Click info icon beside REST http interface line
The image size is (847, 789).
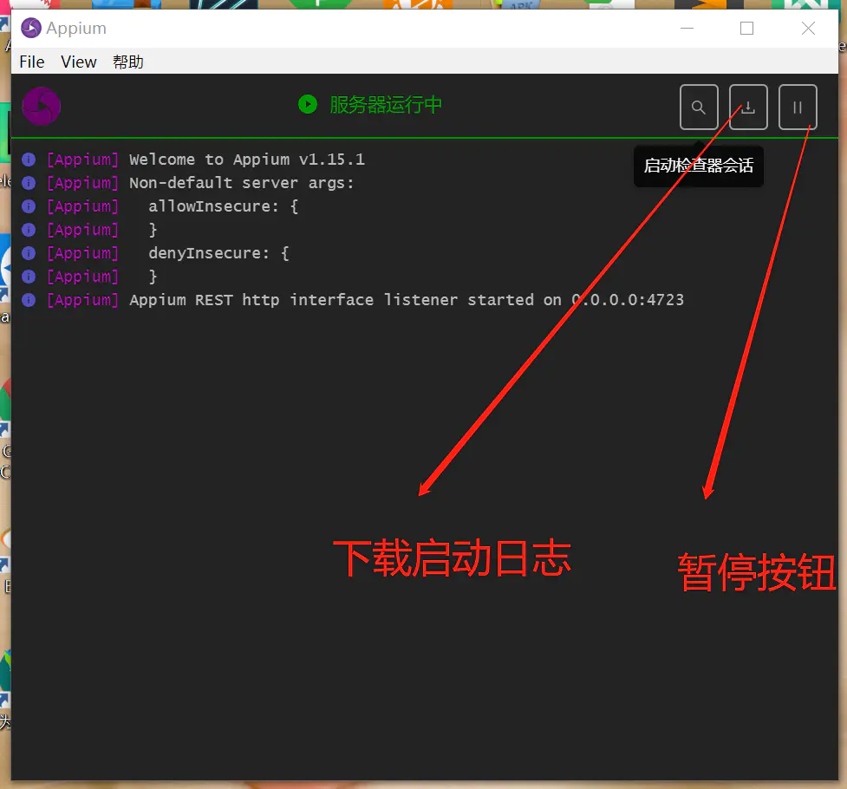[x=29, y=300]
